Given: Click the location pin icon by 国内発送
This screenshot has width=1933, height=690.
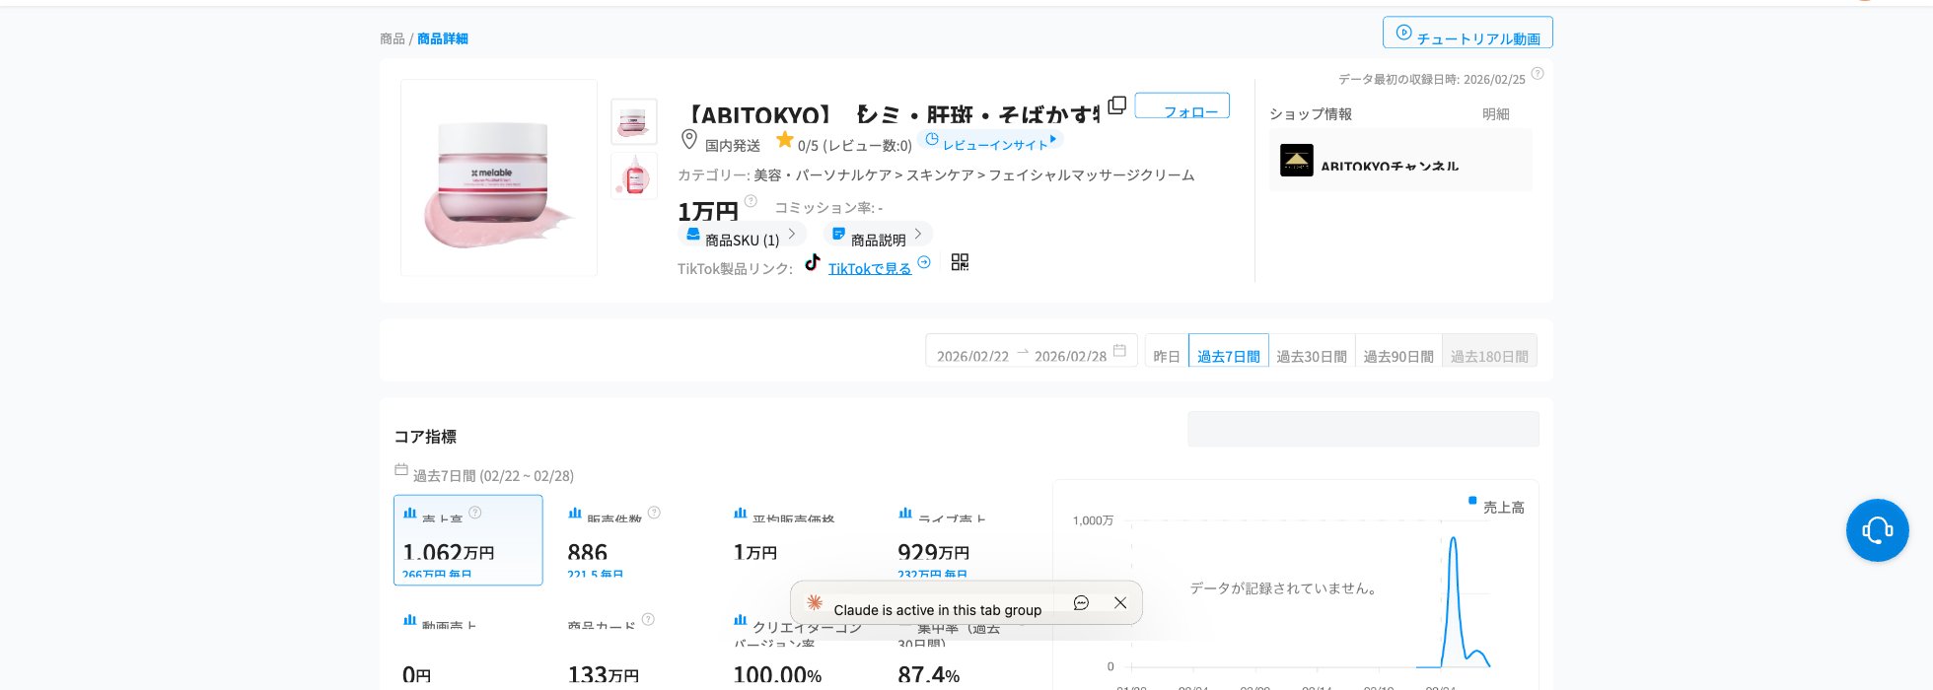Looking at the screenshot, I should click(x=689, y=140).
